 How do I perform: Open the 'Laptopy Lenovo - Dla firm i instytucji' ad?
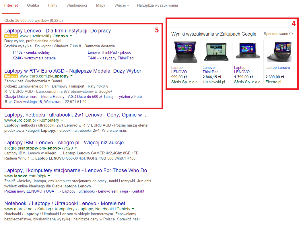58,31
